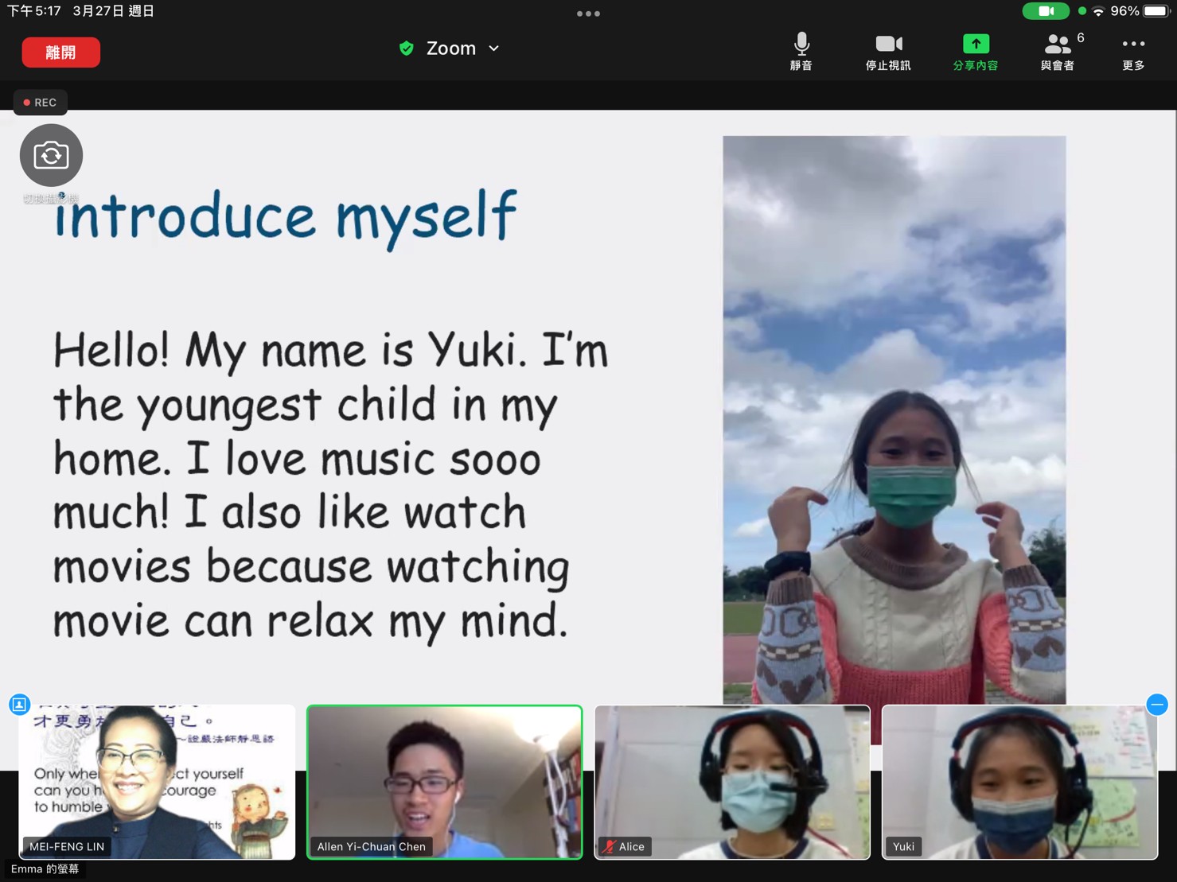
Task: Click the Emma 的螢幕 label
Action: click(45, 868)
